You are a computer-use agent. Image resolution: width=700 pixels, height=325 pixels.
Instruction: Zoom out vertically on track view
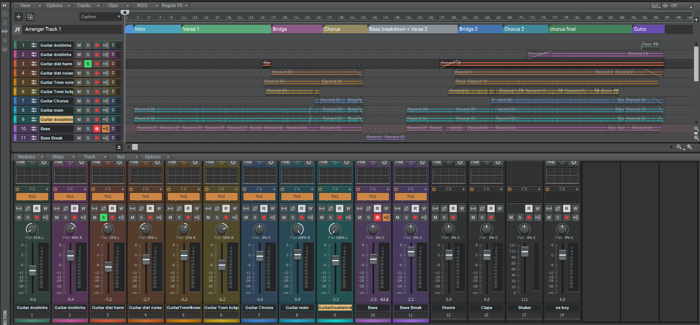click(x=696, y=128)
